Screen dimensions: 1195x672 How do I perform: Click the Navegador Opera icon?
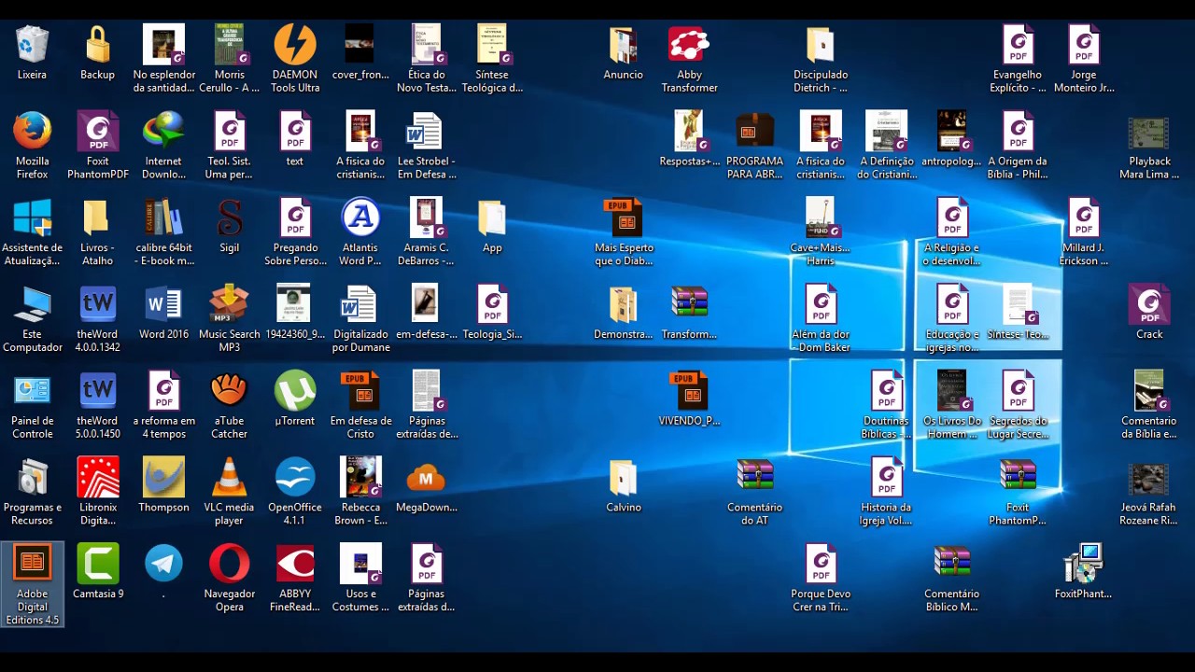(229, 564)
